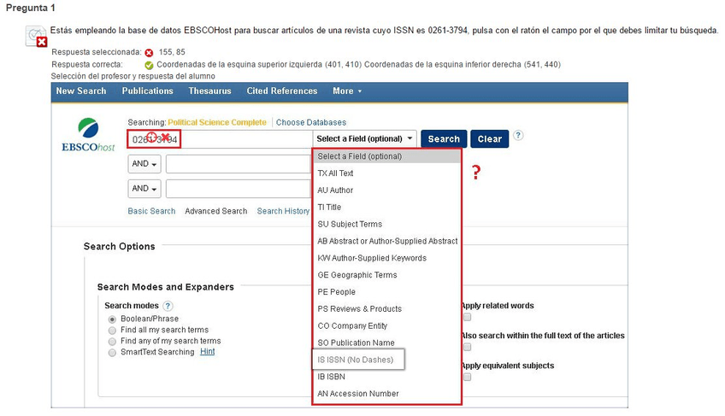Open Choose Databases link
The image size is (725, 416).
(311, 122)
